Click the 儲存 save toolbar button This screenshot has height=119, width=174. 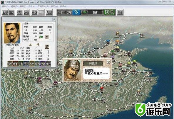[5, 12]
